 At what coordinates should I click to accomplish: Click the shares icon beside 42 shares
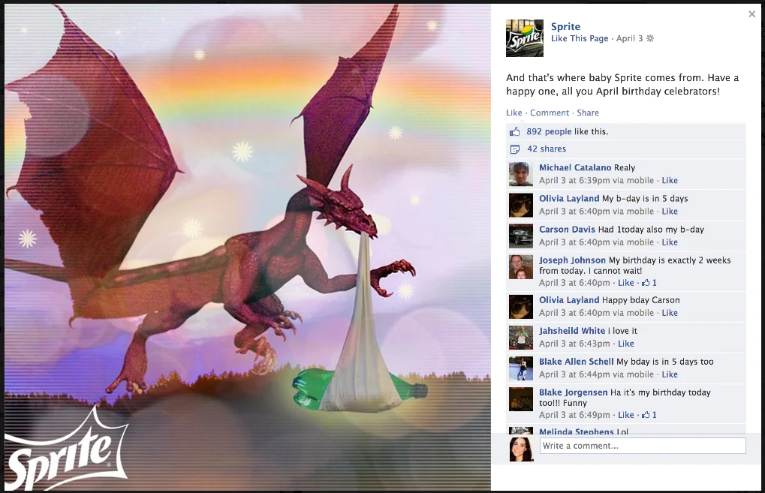coord(517,149)
